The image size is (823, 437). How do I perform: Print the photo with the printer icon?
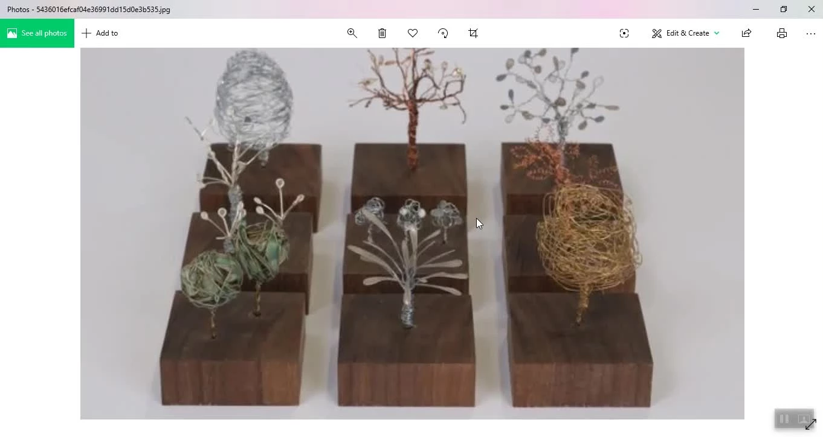click(782, 33)
